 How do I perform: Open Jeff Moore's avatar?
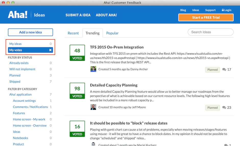tap(93, 107)
